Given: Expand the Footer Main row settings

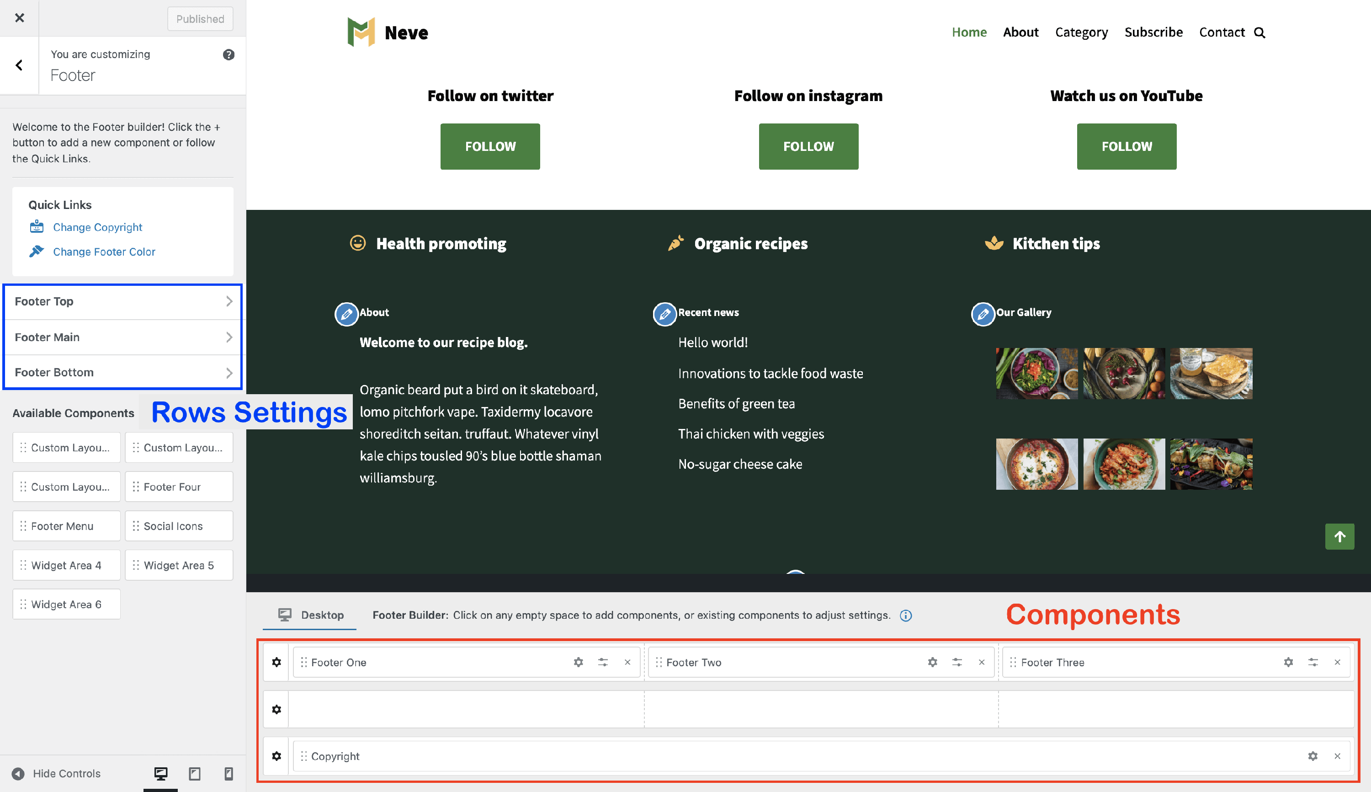Looking at the screenshot, I should pyautogui.click(x=123, y=337).
